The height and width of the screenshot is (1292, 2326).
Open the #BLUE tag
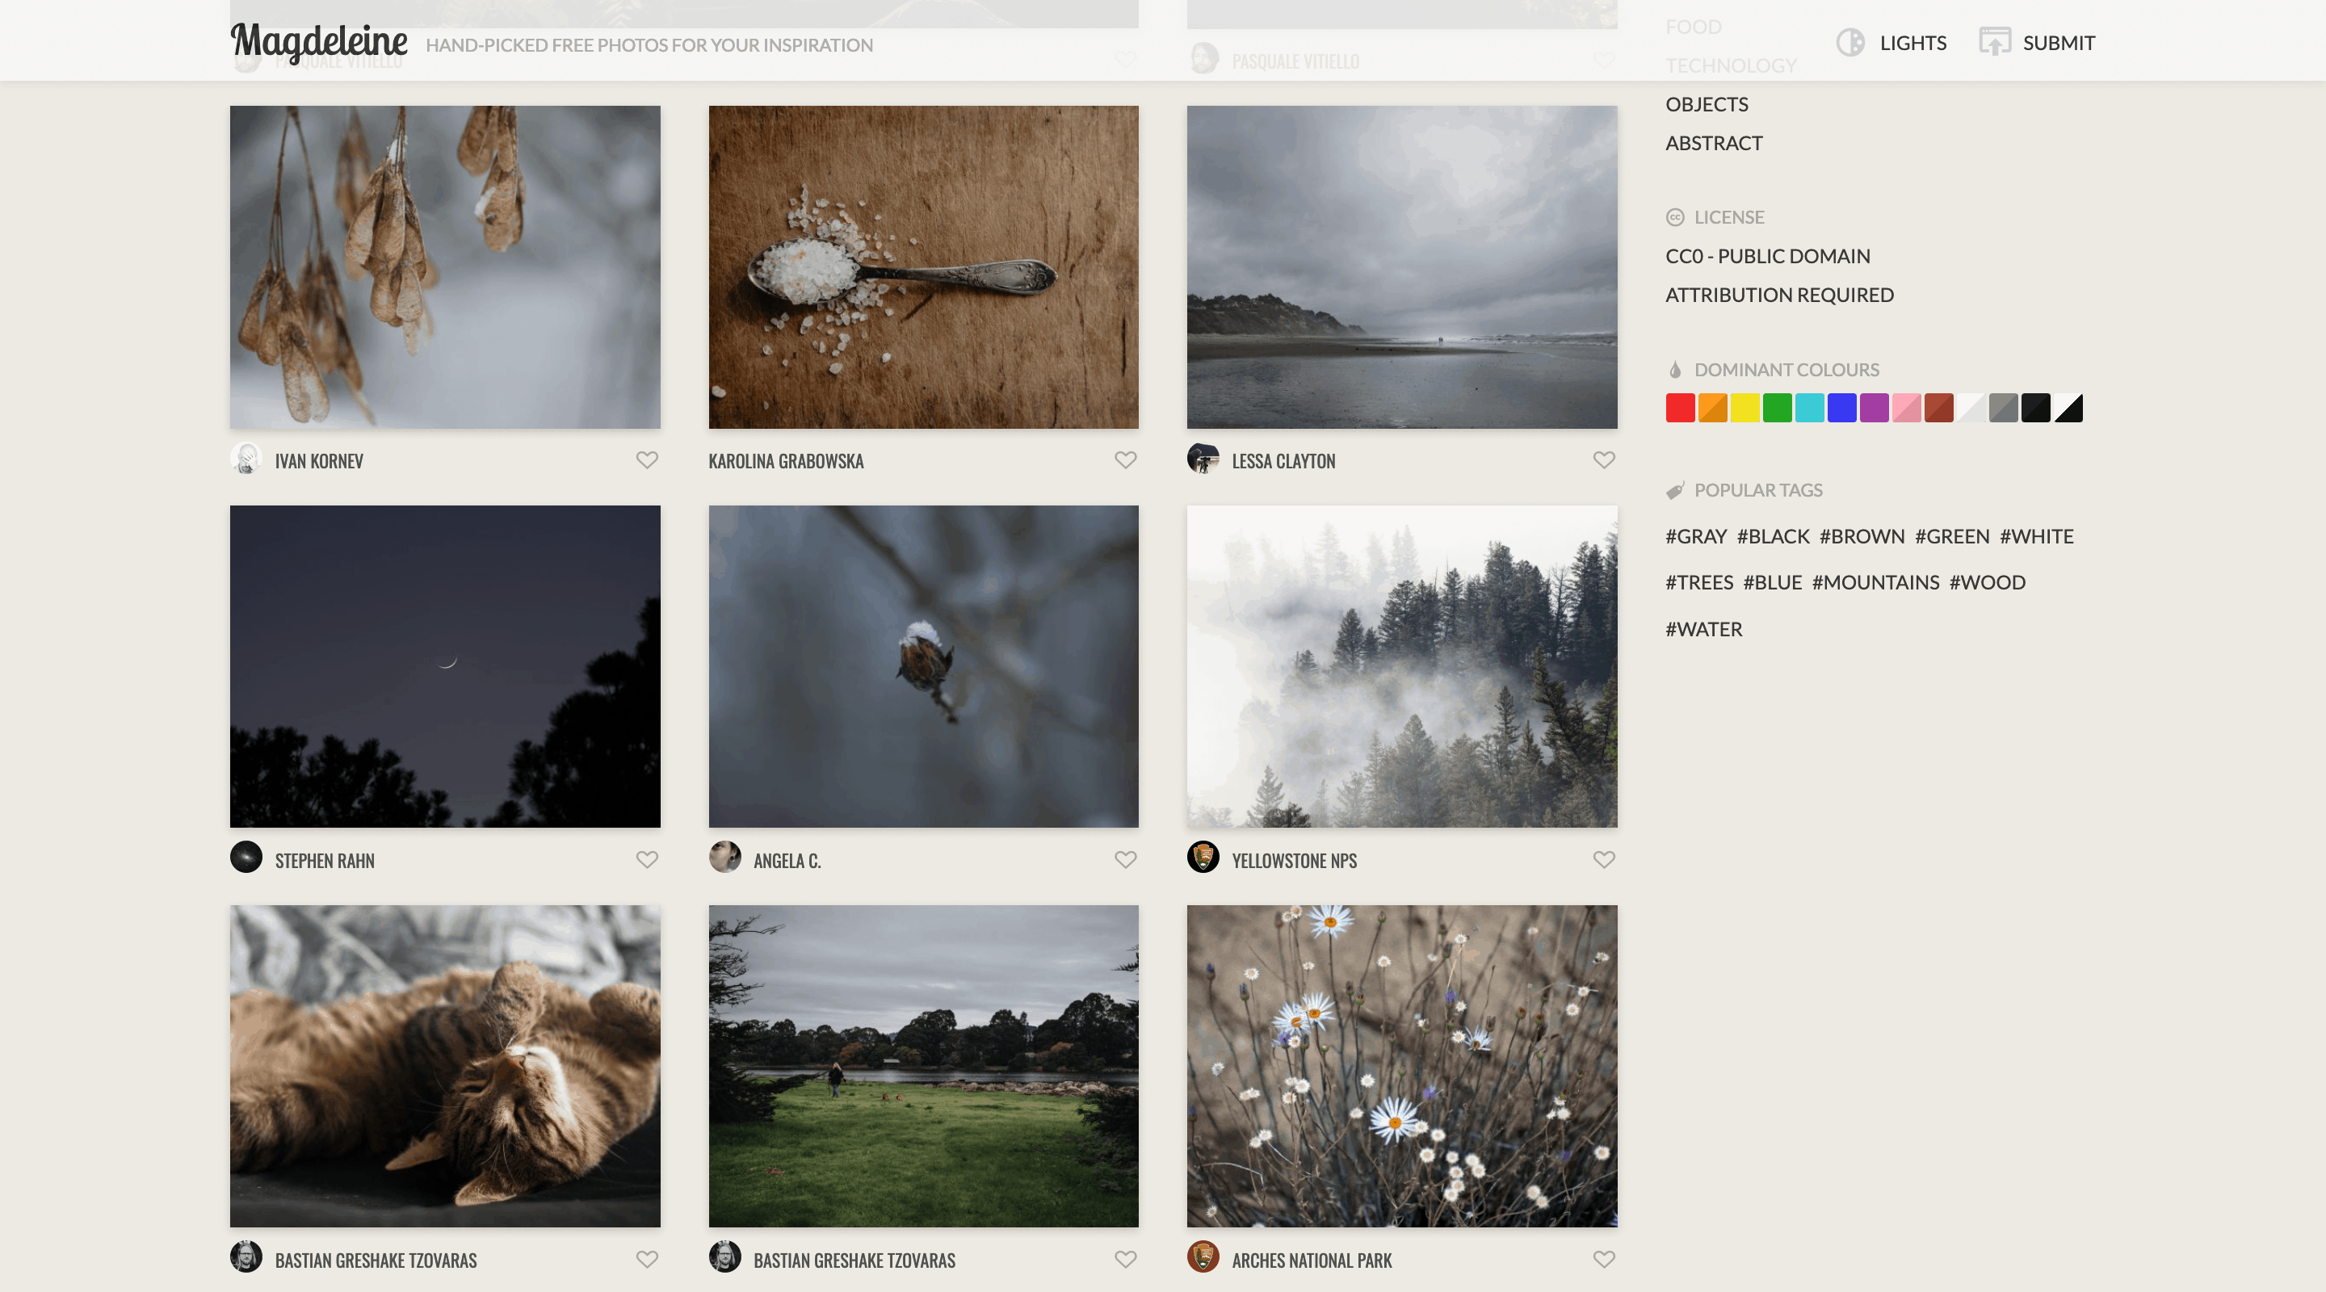[1773, 582]
